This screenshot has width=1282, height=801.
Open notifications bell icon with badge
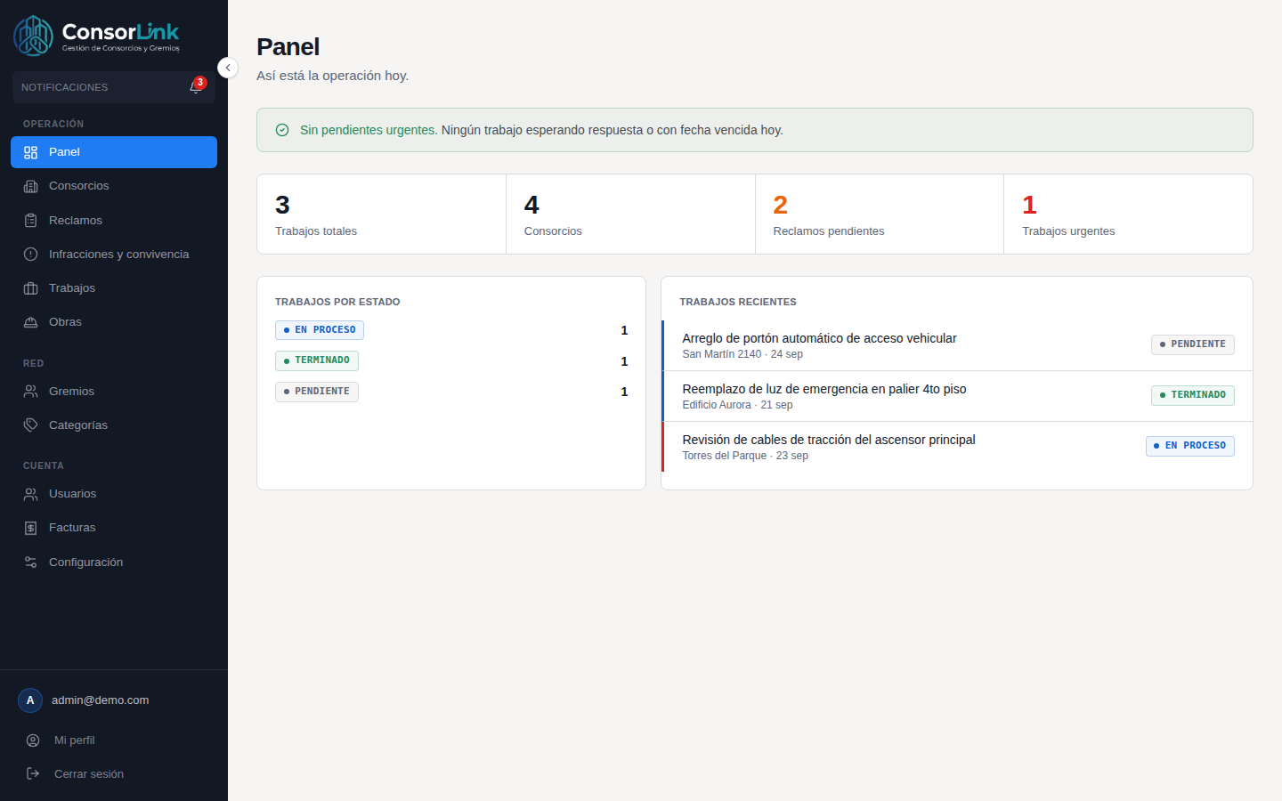(x=197, y=86)
